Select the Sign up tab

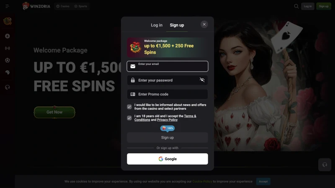(x=177, y=25)
